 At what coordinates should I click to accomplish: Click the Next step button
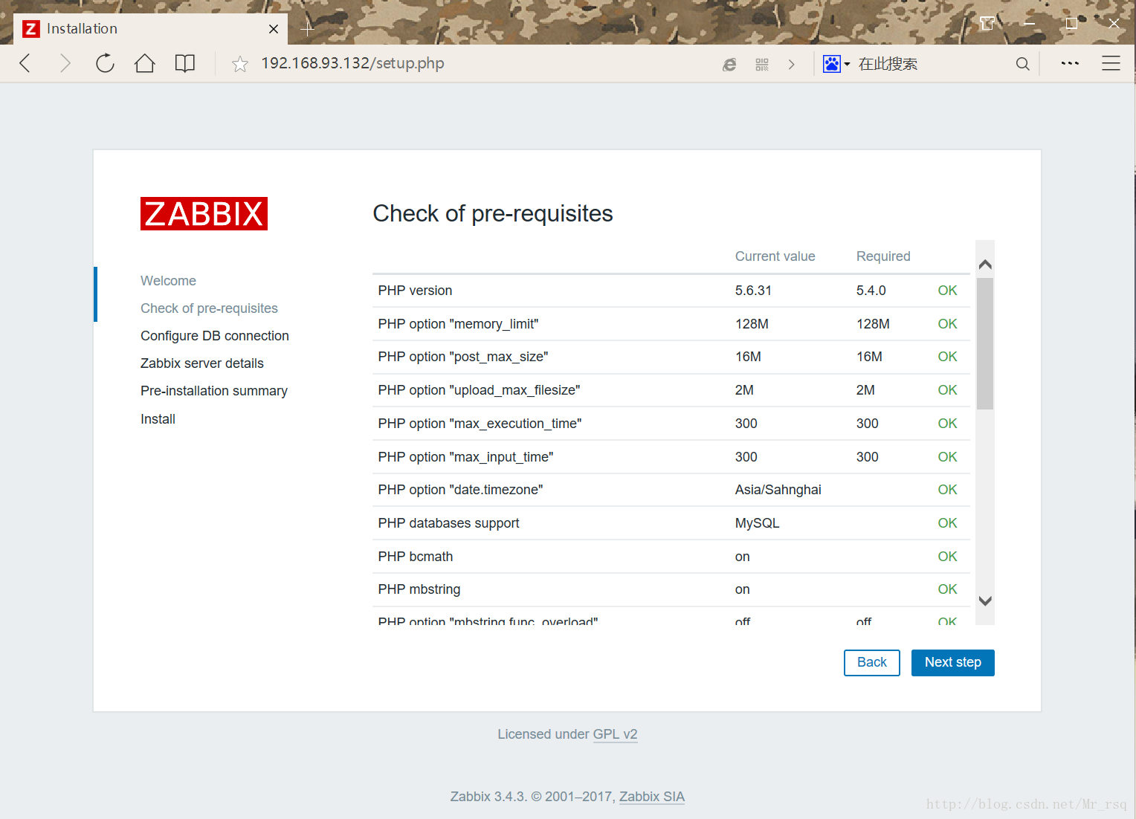tap(952, 662)
